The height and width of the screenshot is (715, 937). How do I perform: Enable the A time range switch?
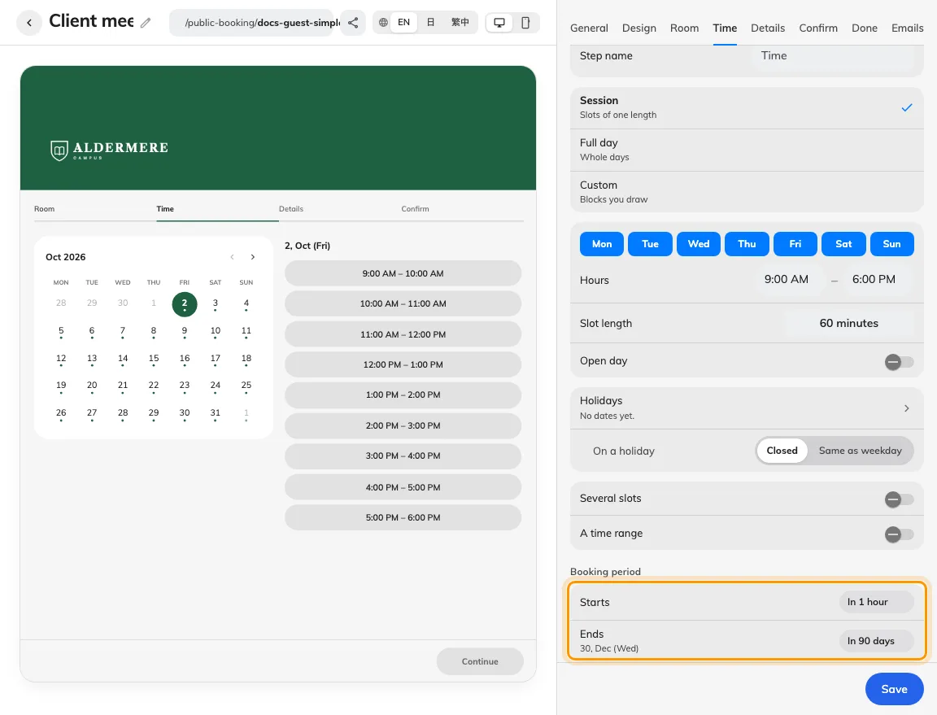click(899, 534)
